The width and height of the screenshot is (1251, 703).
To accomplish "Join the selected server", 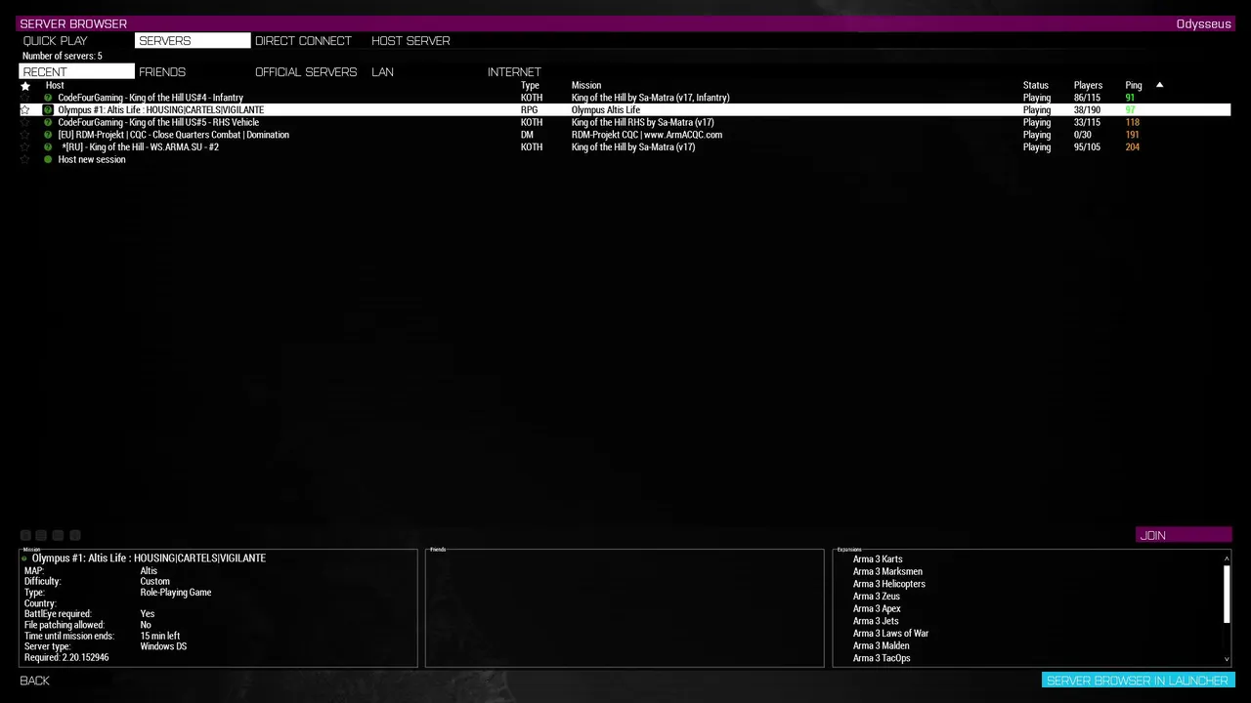I will 1184,535.
